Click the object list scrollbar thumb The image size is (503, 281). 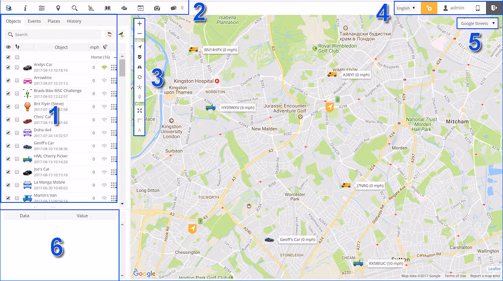[x=122, y=68]
